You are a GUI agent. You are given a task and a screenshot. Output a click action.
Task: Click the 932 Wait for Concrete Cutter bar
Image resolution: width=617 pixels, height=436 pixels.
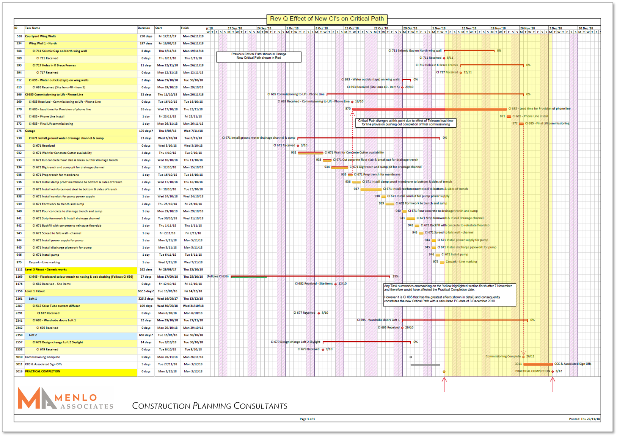point(311,153)
